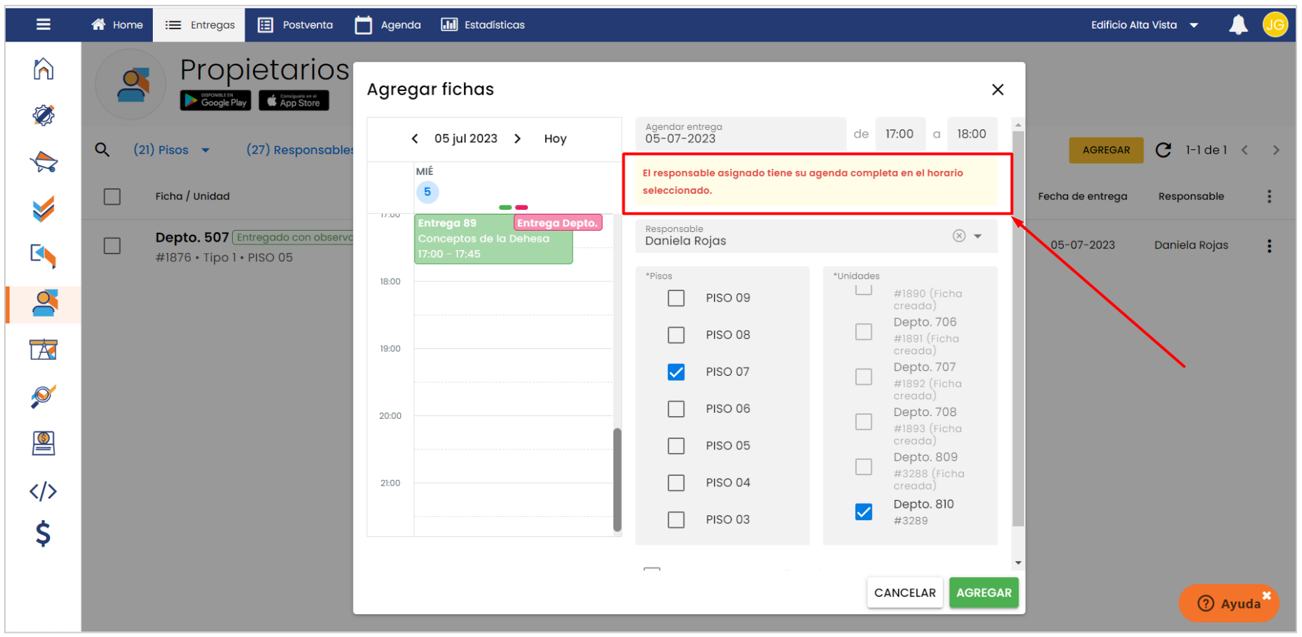Click the calendar vertical scrollbar
This screenshot has height=637, width=1302.
(617, 479)
